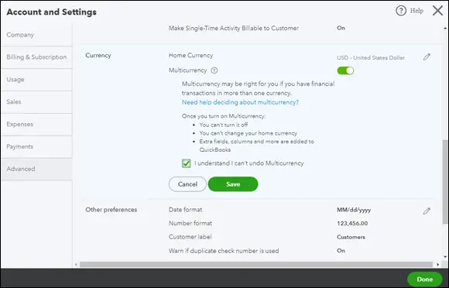The width and height of the screenshot is (449, 288).
Task: Click the scroll up arrow
Action: (x=445, y=29)
